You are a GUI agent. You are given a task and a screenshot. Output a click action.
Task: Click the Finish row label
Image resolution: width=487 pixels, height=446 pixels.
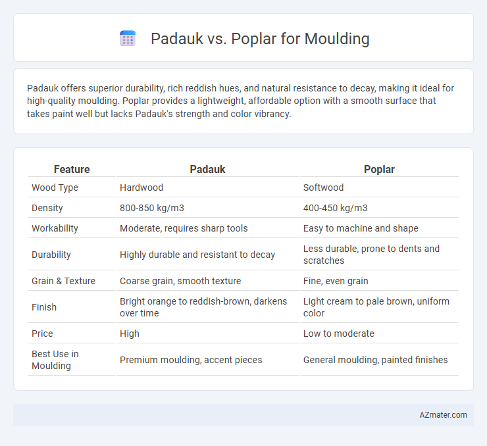click(44, 307)
